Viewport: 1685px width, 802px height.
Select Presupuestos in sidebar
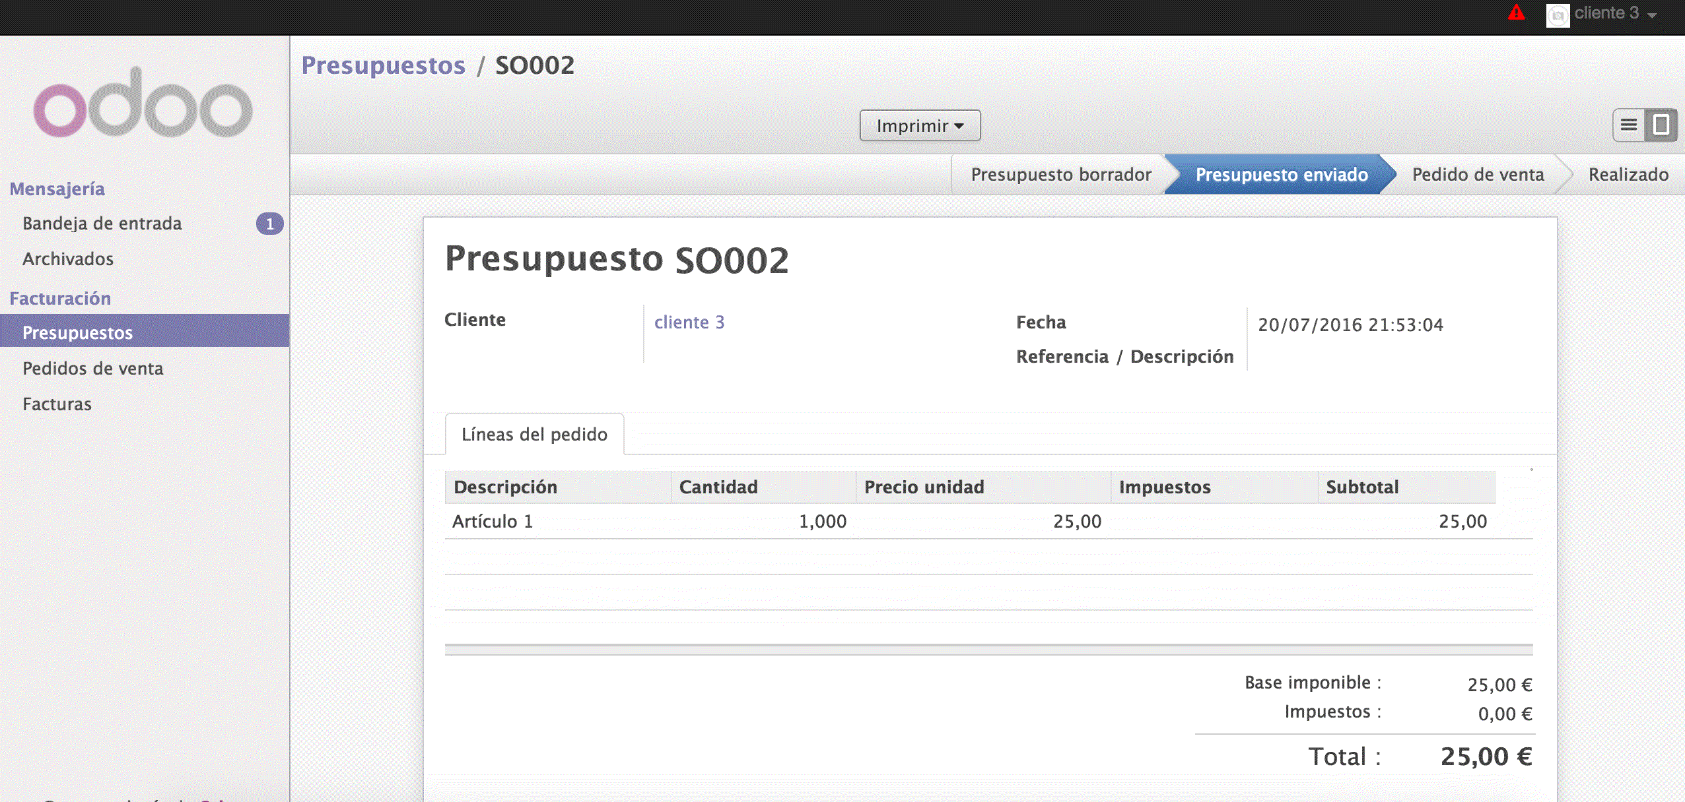click(78, 332)
